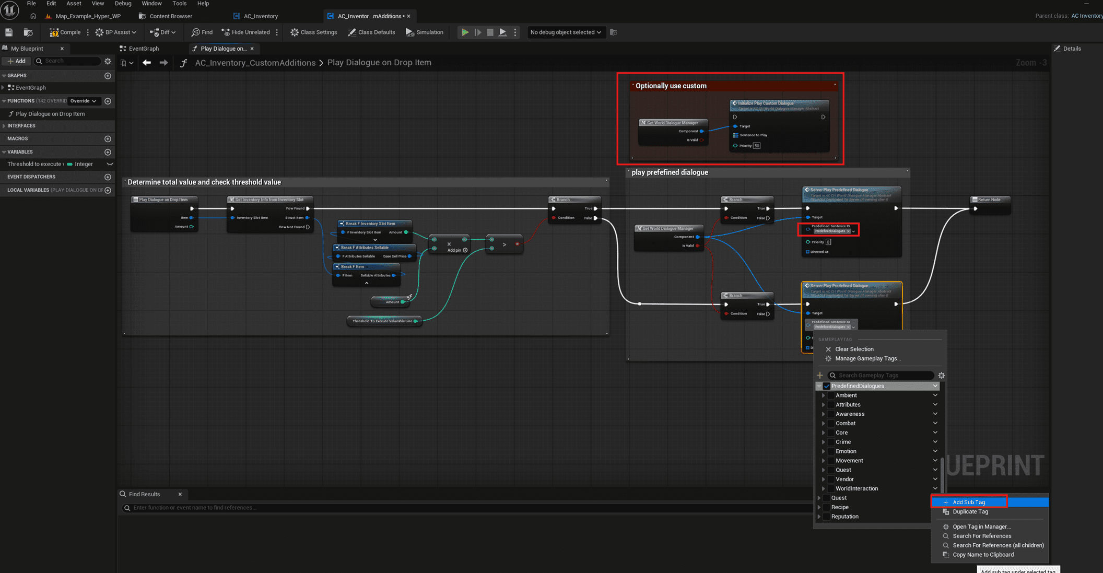Stop the play session

click(490, 32)
